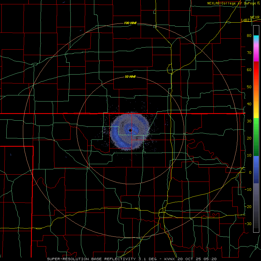Click the "3.1 DEG" elevation angle in caption
Screen dimensions: 261x261
point(148,259)
